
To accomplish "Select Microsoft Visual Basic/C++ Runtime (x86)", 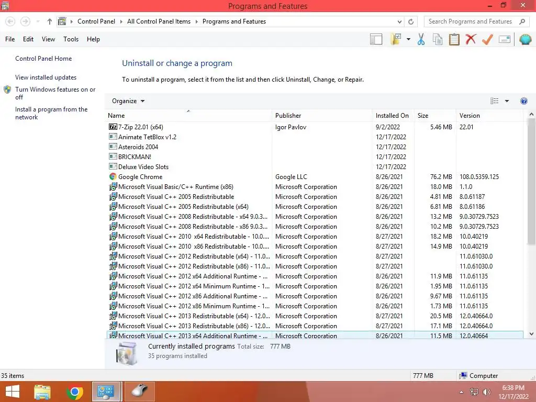I will point(315,187).
